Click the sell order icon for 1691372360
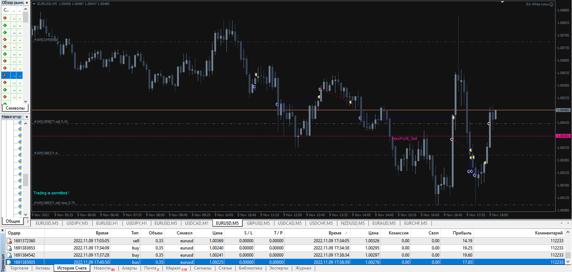 tap(8, 241)
